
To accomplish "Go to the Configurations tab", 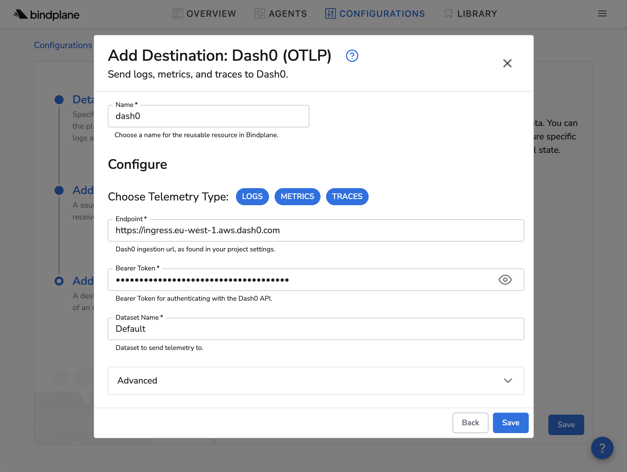I will tap(375, 14).
